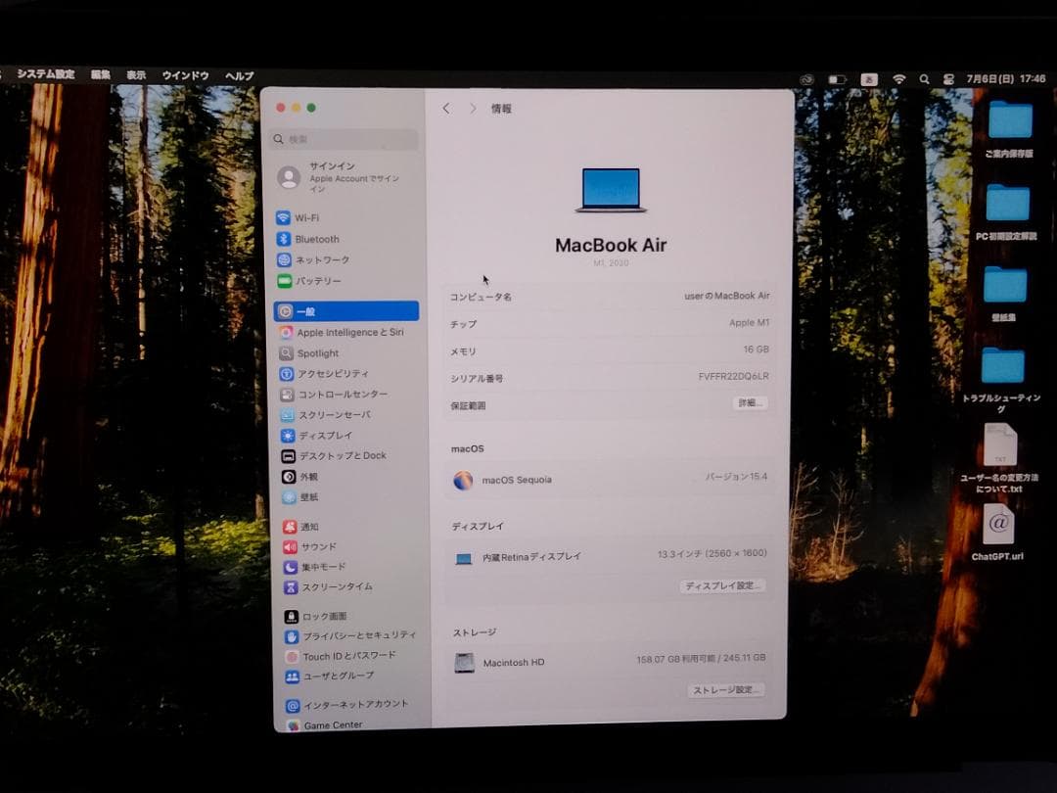Click the 詳細 warranty details button
This screenshot has height=793, width=1057.
click(x=750, y=402)
